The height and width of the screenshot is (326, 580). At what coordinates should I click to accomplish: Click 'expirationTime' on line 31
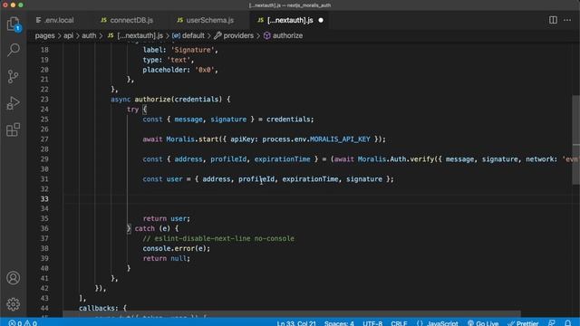310,179
